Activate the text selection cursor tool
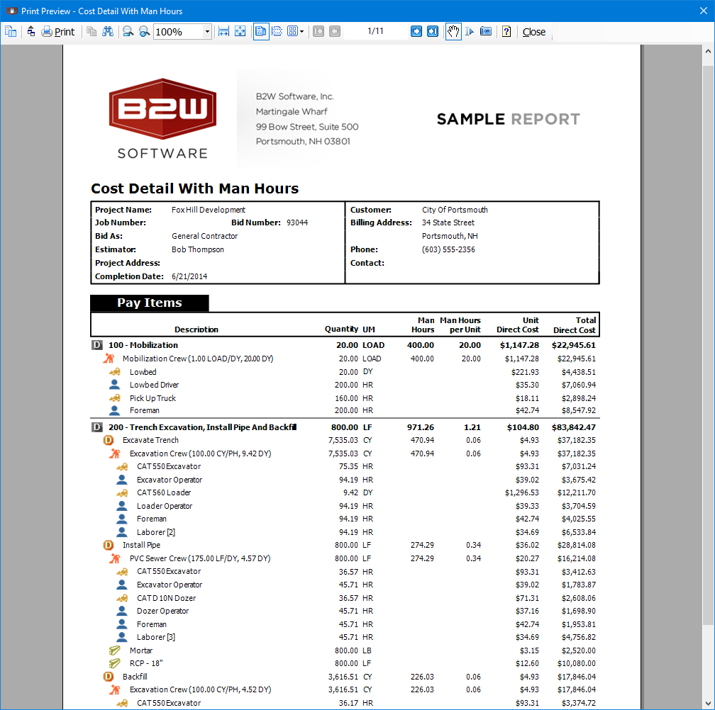This screenshot has height=710, width=715. pos(470,31)
